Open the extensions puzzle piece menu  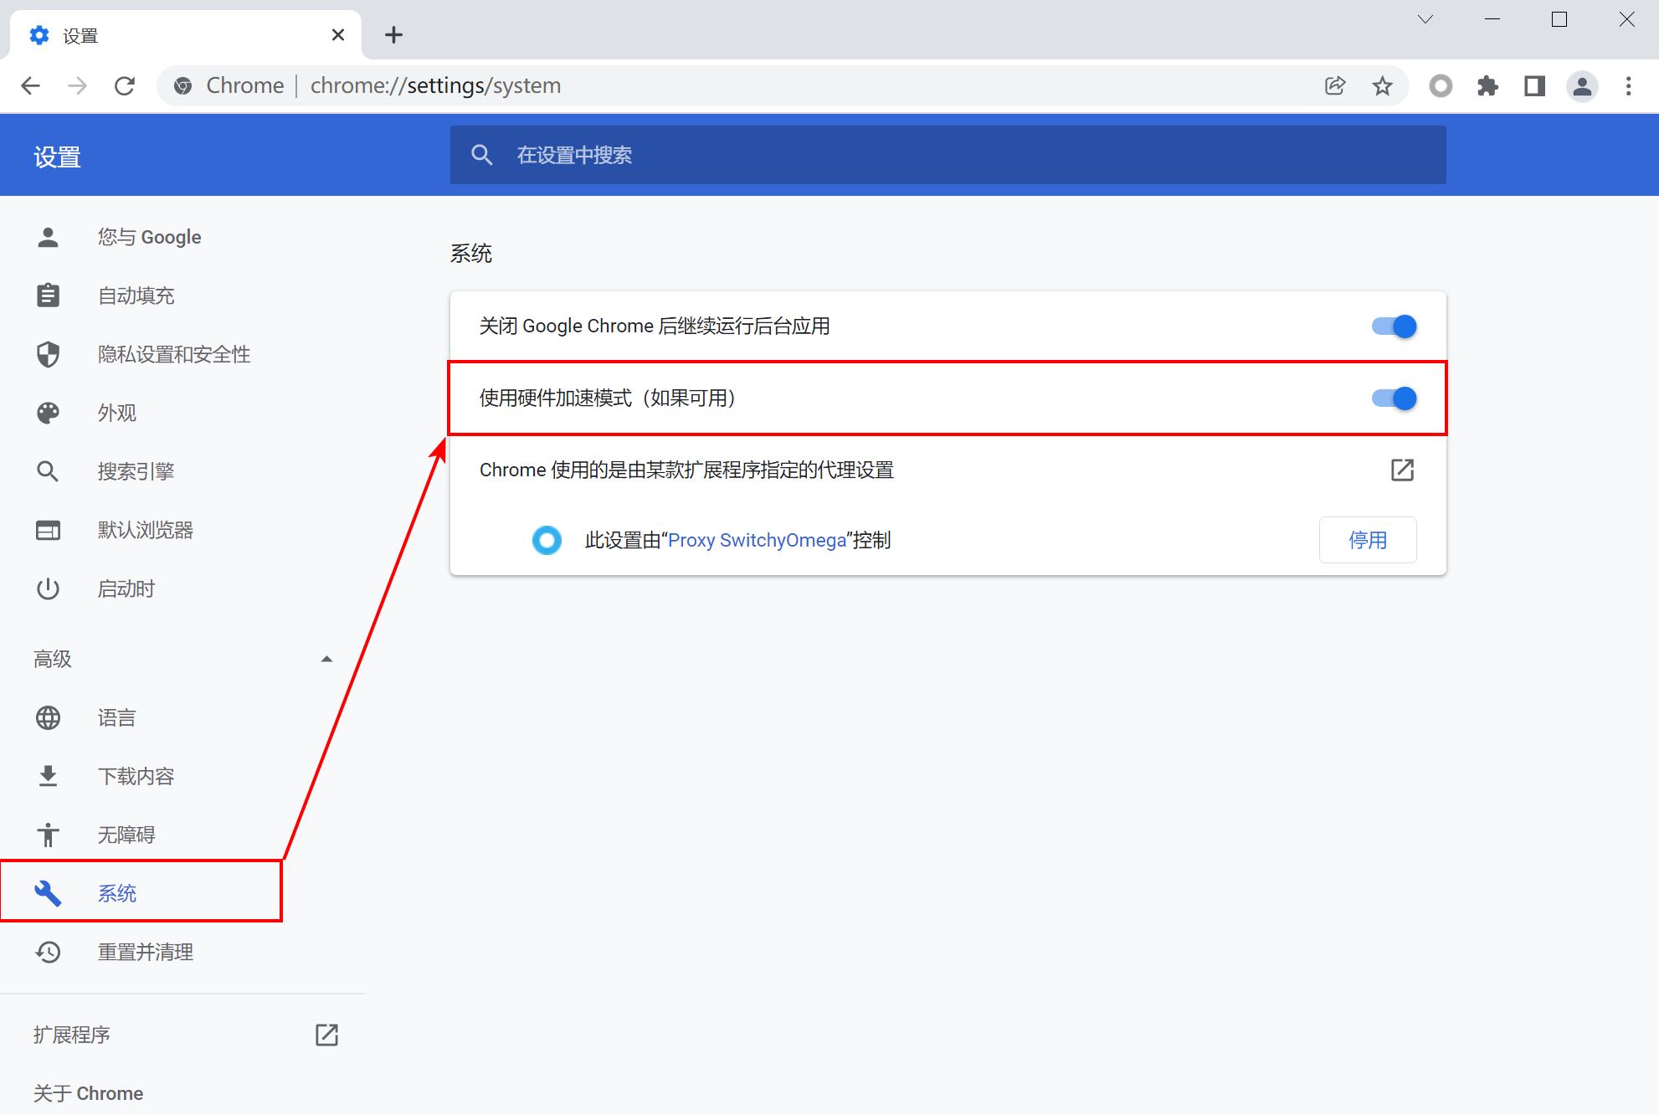1487,85
